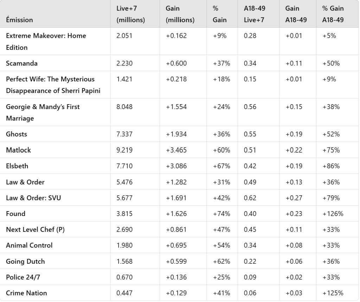Screen dimensions: 360x302
Task: Click the Live+7 (millions) column header
Action: 130,14
